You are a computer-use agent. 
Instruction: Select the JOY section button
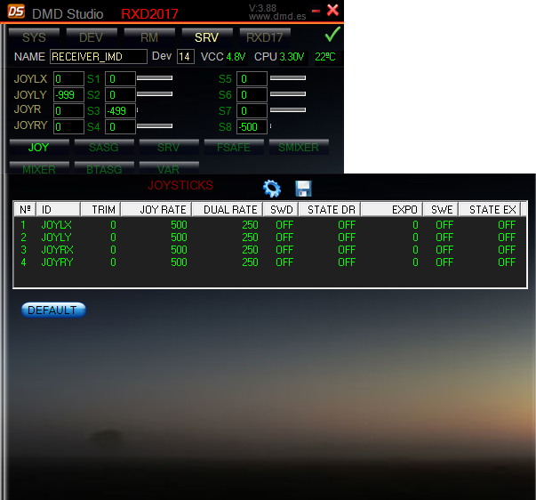pyautogui.click(x=39, y=147)
